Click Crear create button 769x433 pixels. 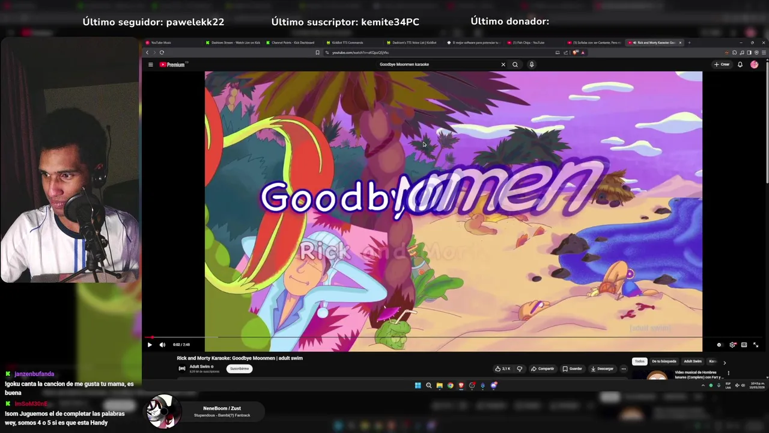click(x=722, y=64)
